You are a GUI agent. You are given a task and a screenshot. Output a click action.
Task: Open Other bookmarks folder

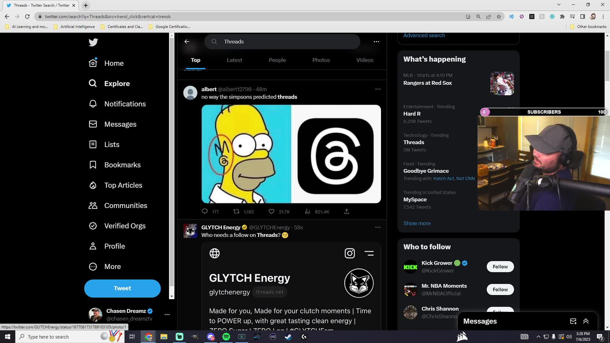[x=588, y=27]
